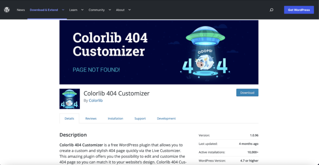
Task: Click the plugin title Colorlib 404 Customizer
Action: pos(117,93)
